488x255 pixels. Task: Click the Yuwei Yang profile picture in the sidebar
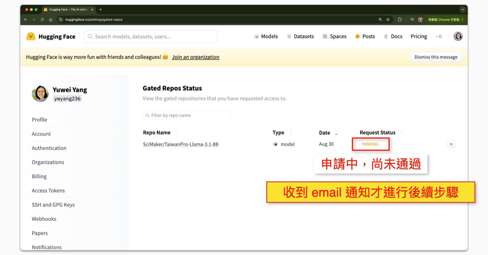40,93
